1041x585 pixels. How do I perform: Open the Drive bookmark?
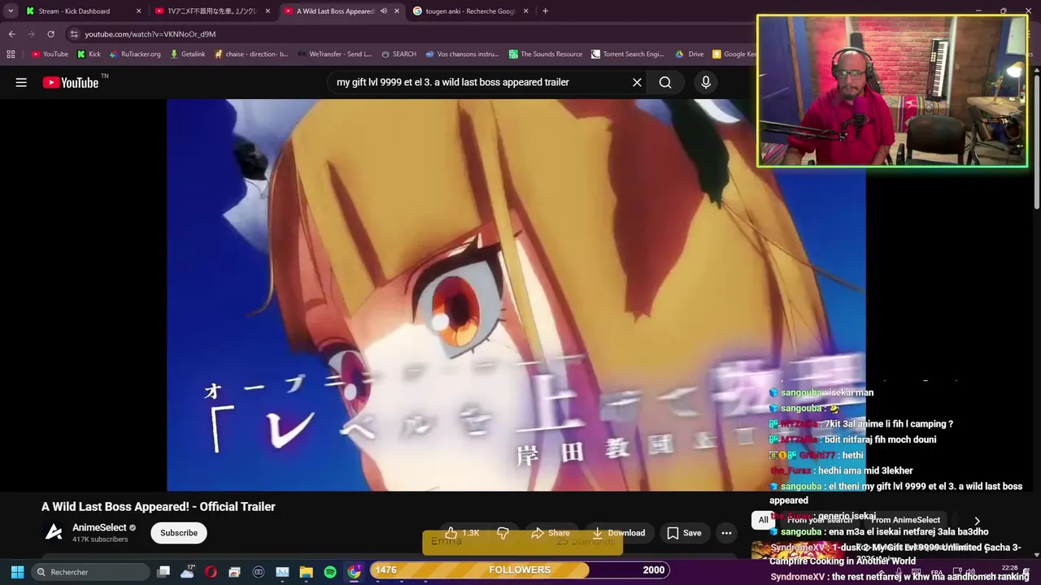pyautogui.click(x=690, y=54)
